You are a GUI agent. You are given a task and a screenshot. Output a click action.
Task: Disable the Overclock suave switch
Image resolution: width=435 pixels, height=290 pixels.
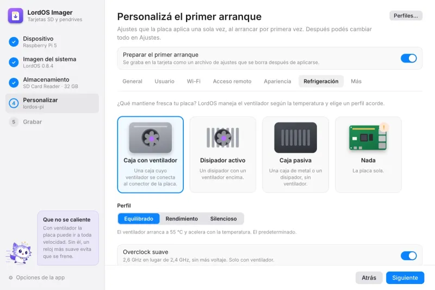(x=409, y=256)
